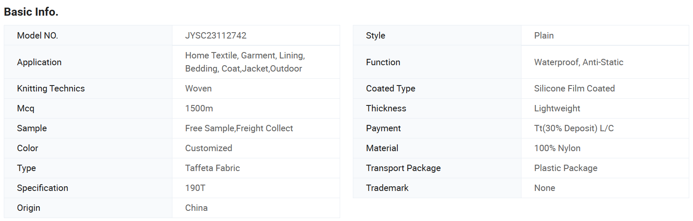Click Home Textile, Garment application value
Image resolution: width=693 pixels, height=221 pixels.
(245, 62)
